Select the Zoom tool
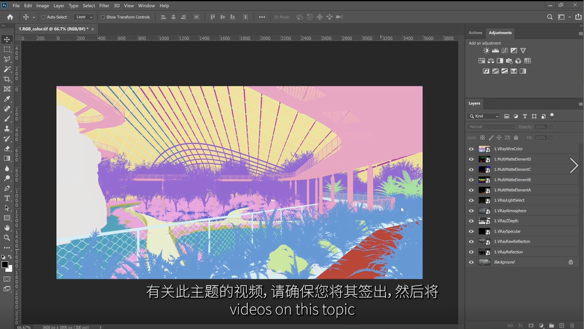Screen dimensions: 584x329 [7, 238]
